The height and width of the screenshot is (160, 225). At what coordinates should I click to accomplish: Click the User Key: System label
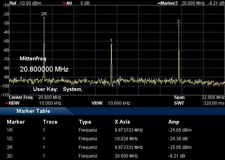coord(58,89)
